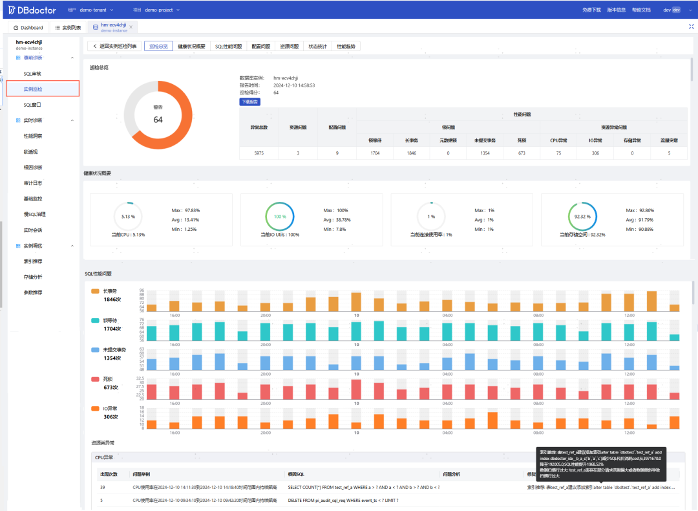Switch to the 性能趋势 tab

click(346, 47)
